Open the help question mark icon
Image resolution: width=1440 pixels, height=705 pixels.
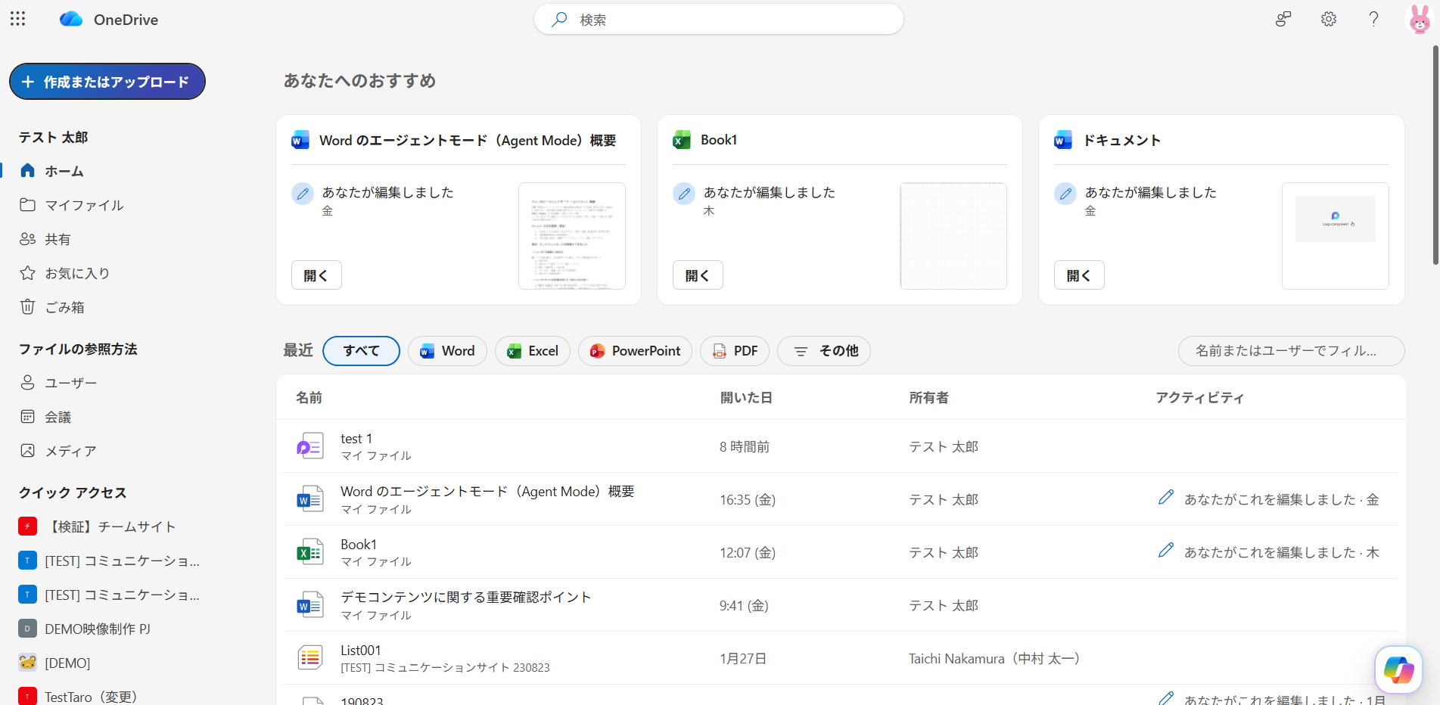coord(1373,19)
